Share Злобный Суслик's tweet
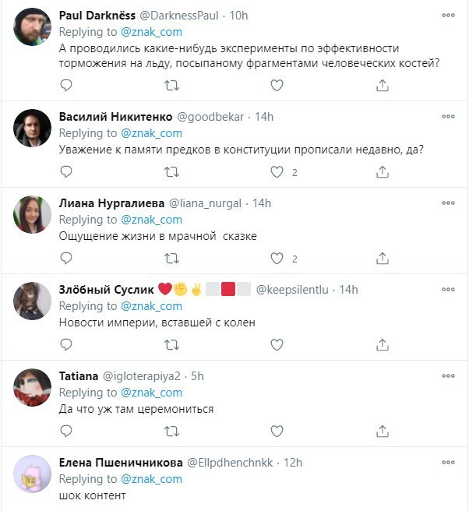 pos(383,344)
